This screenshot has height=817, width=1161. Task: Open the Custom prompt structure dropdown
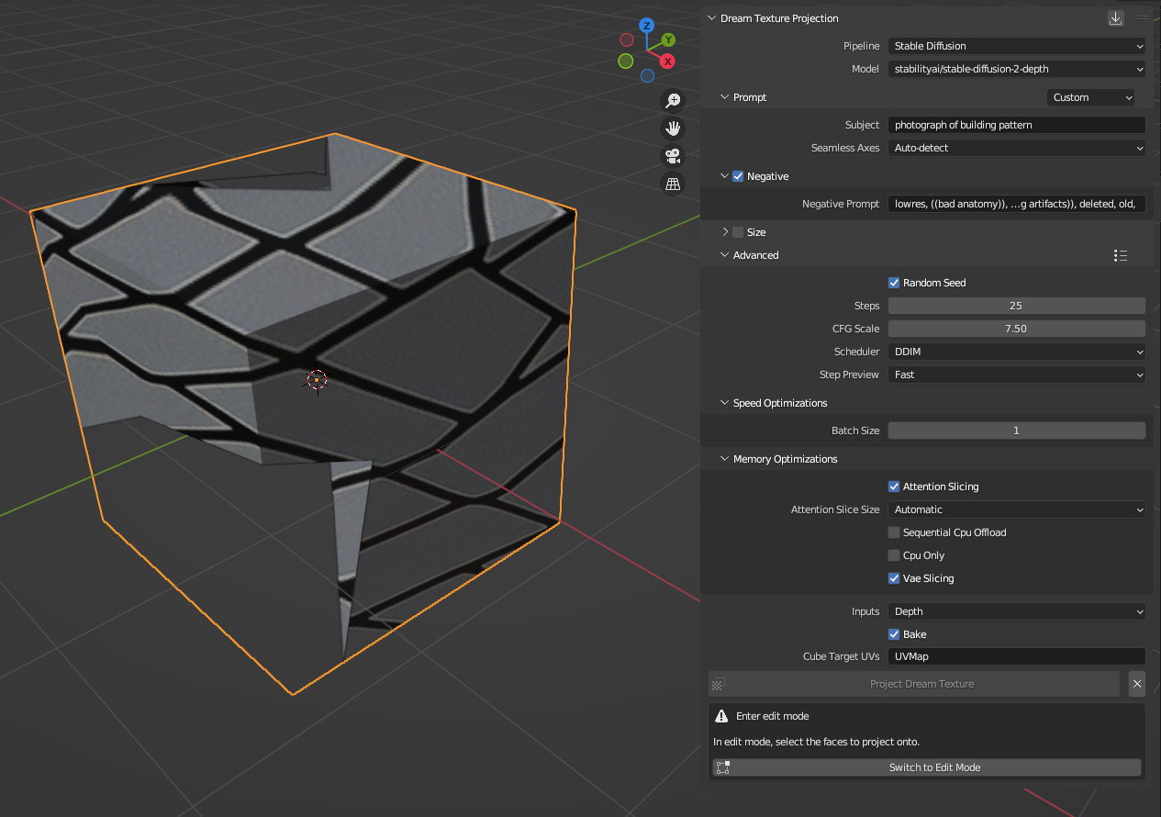1091,97
